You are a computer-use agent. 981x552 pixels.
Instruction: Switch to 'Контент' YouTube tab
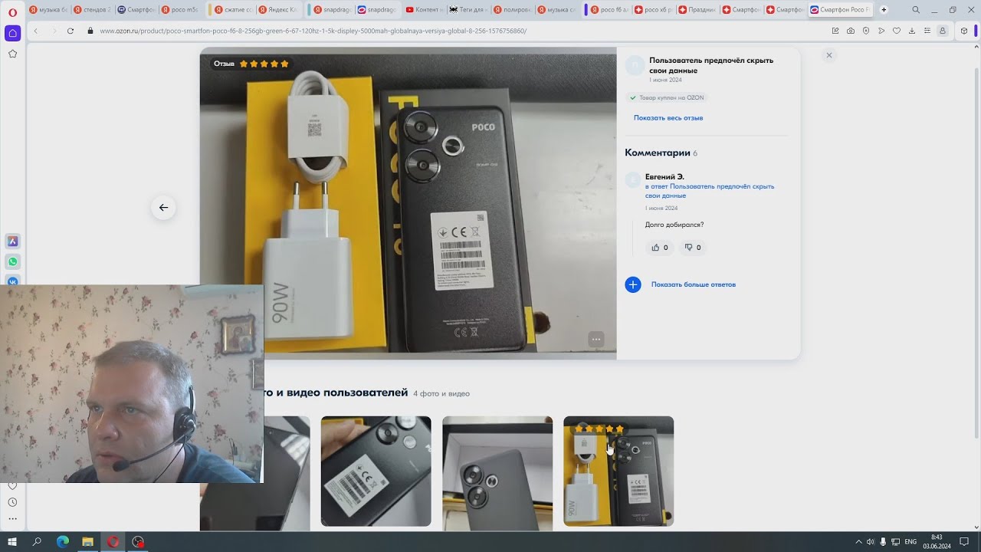click(424, 10)
